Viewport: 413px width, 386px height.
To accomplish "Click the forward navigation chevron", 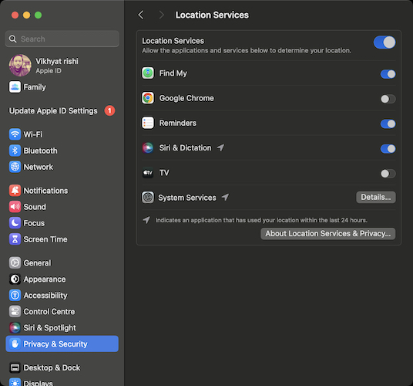I will coord(162,15).
